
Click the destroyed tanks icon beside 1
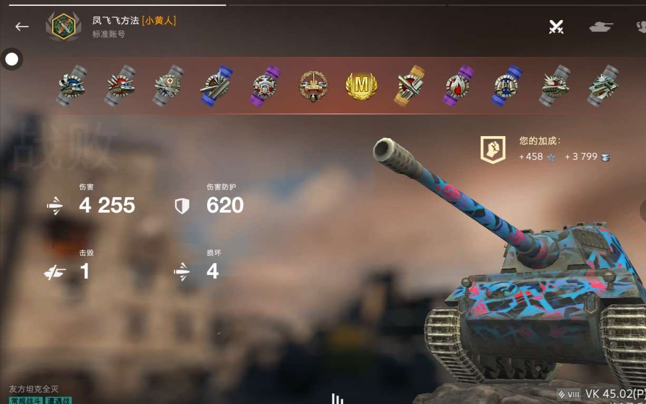point(55,272)
